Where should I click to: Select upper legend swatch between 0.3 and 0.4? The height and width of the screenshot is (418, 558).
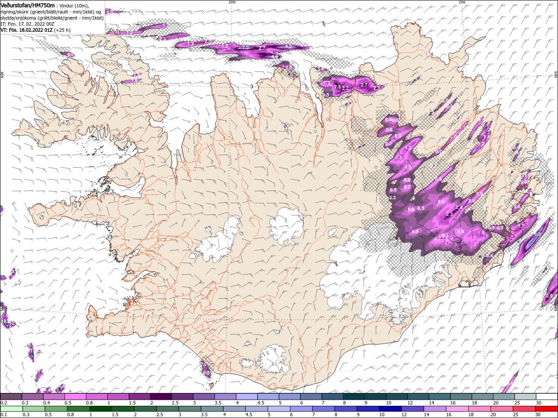[33, 396]
